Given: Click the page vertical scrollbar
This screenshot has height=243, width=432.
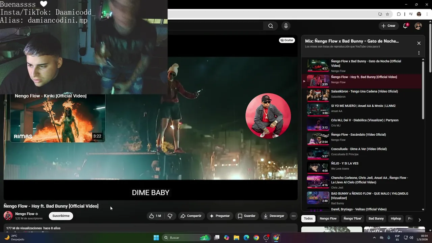Looking at the screenshot, I should [x=430, y=47].
